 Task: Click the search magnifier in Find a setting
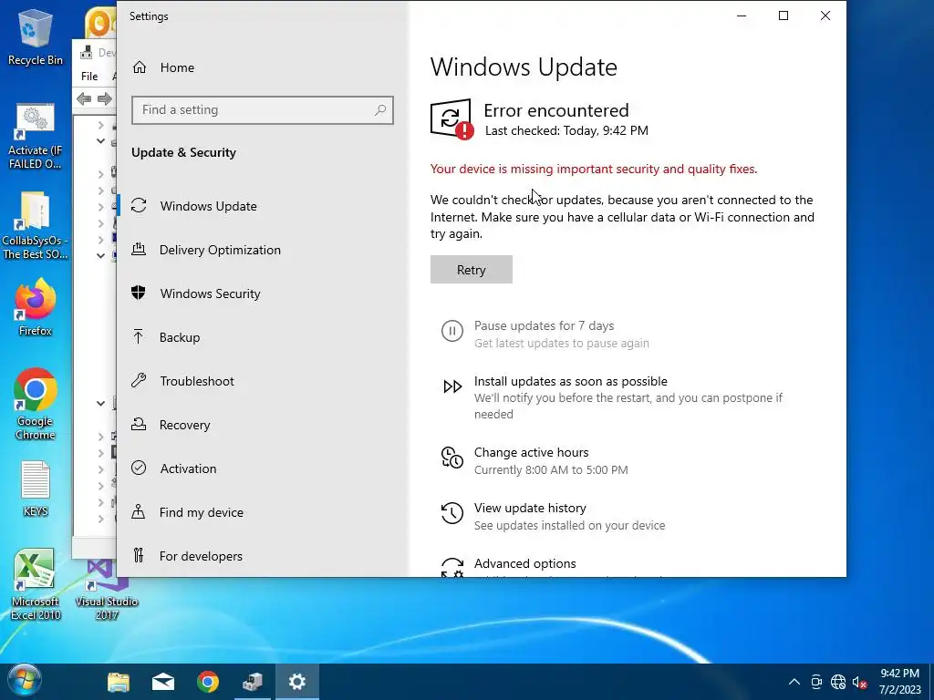pos(380,109)
